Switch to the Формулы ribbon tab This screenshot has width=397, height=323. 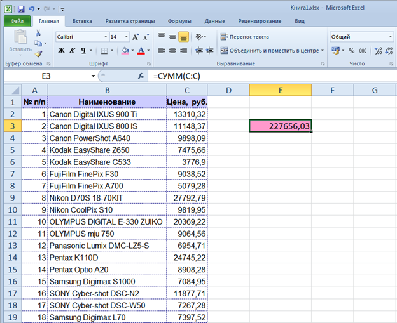pyautogui.click(x=179, y=21)
